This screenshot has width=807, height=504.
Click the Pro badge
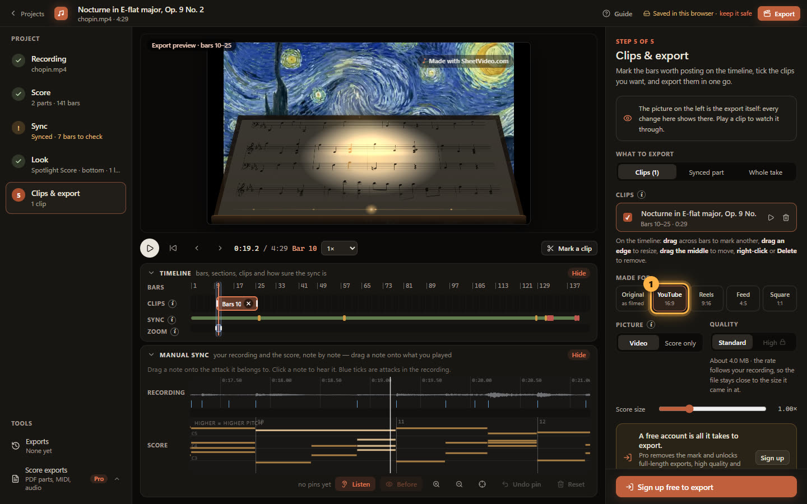coord(99,479)
